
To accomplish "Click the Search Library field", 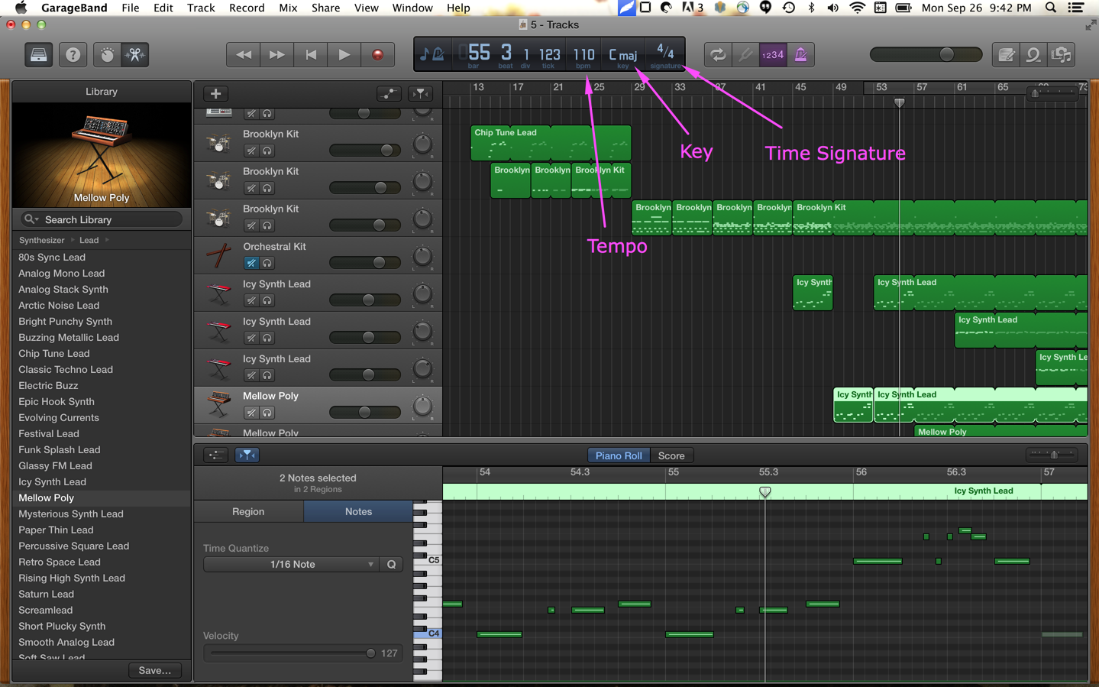I will [x=102, y=219].
